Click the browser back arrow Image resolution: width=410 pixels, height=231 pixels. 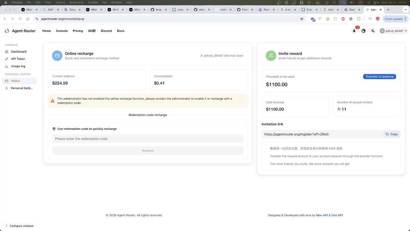tap(5, 19)
